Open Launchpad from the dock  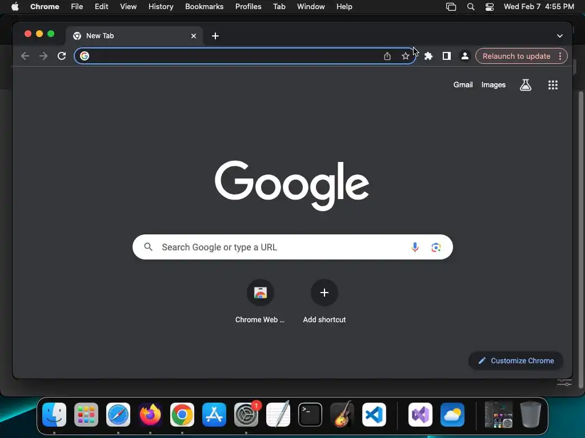[86, 415]
